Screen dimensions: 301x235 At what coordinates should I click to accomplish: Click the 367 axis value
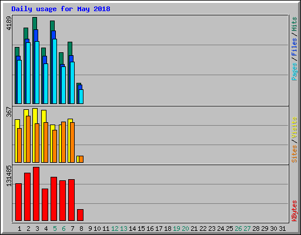[9, 112]
